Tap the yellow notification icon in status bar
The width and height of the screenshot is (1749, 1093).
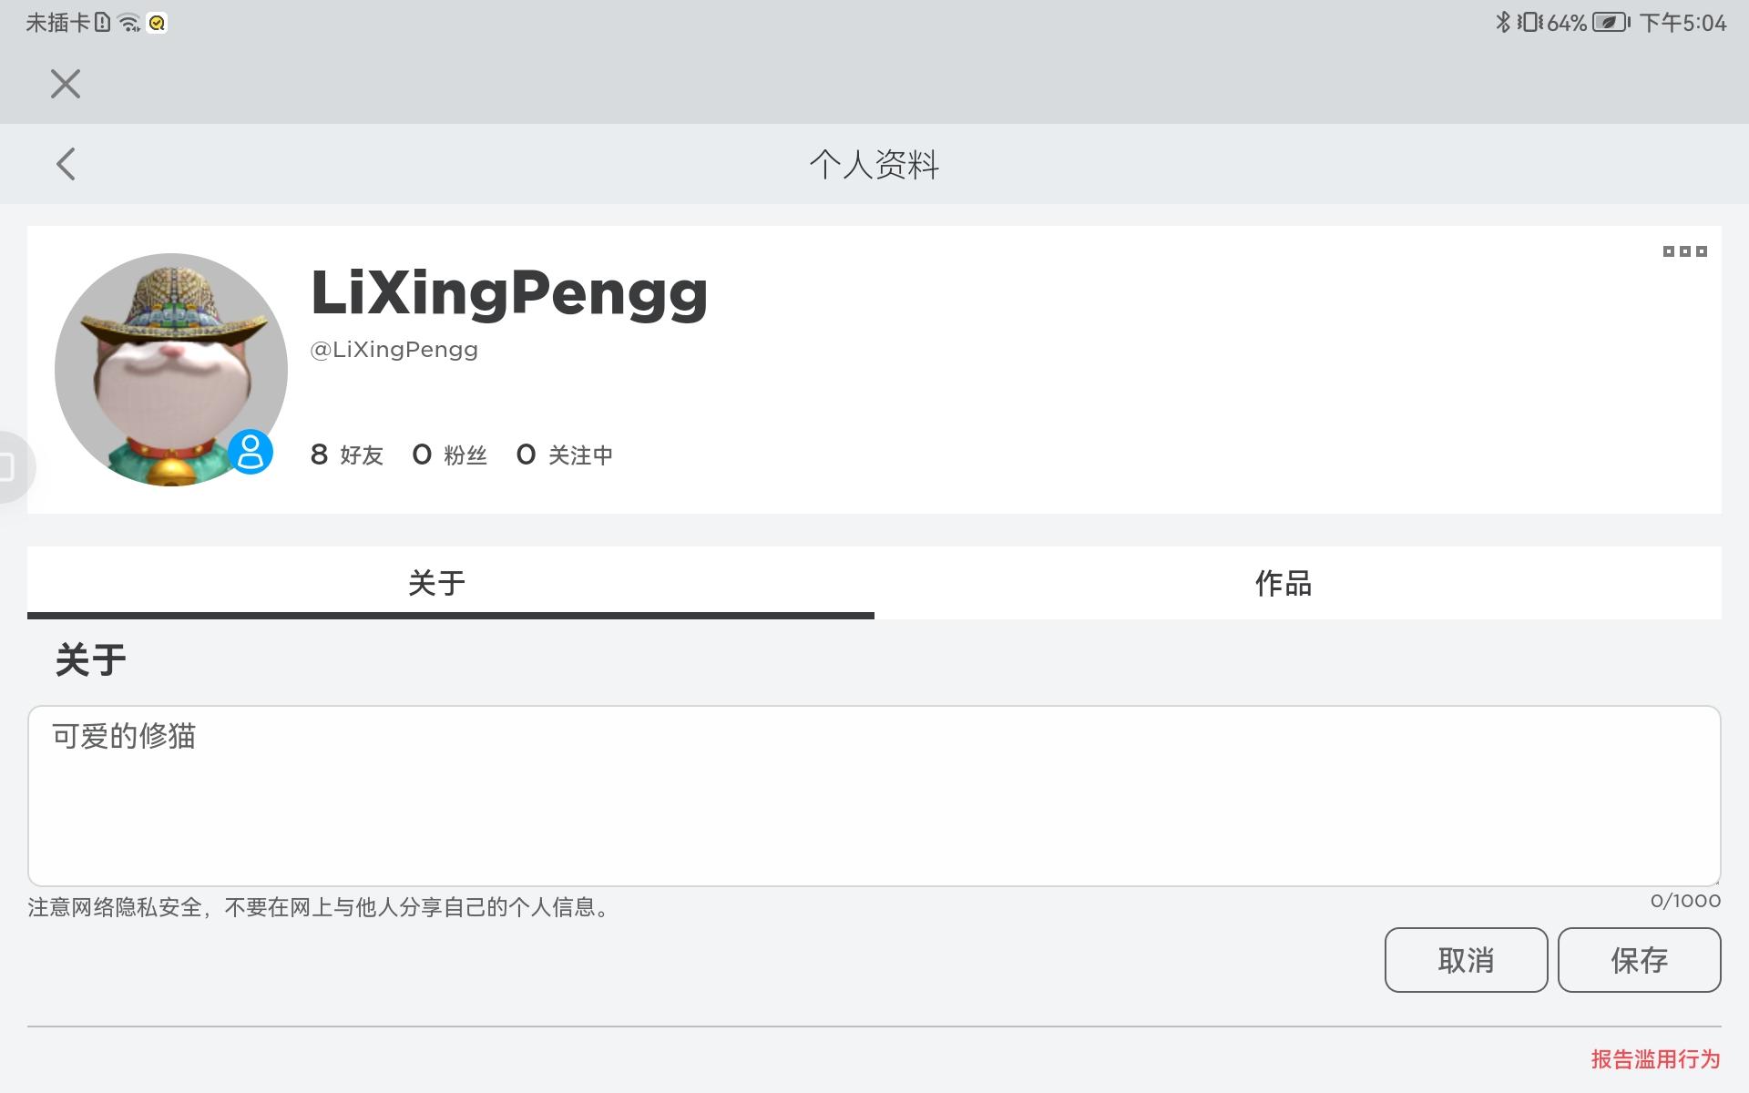coord(158,24)
